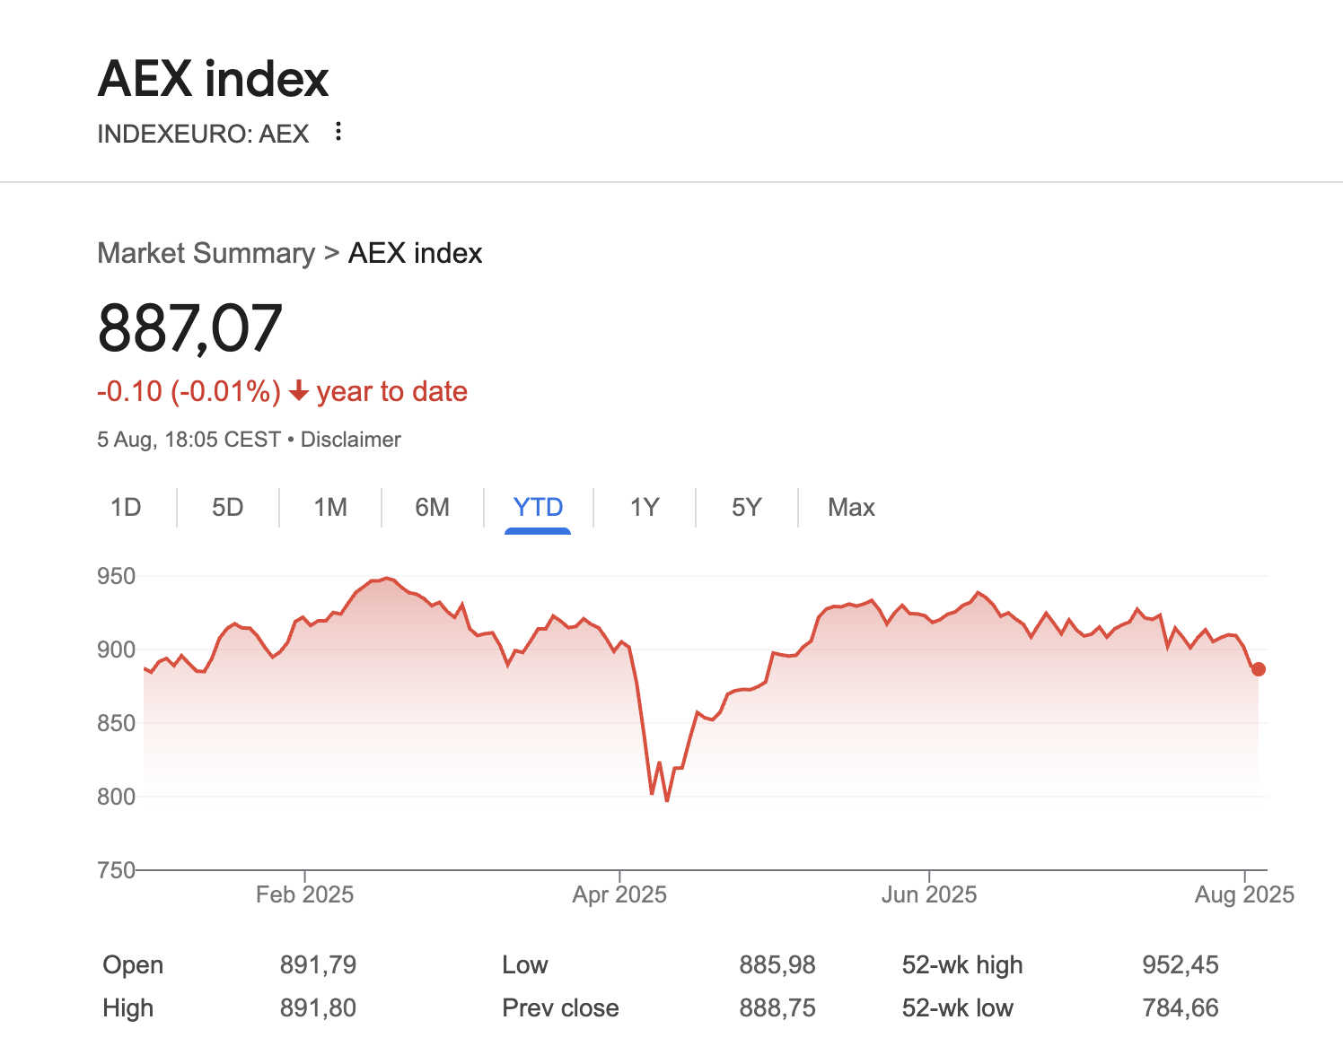
Task: Open the 5Y chart range
Action: pos(746,508)
